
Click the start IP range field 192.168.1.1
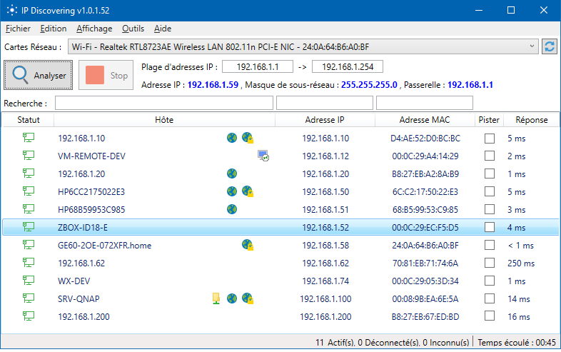[x=258, y=66]
